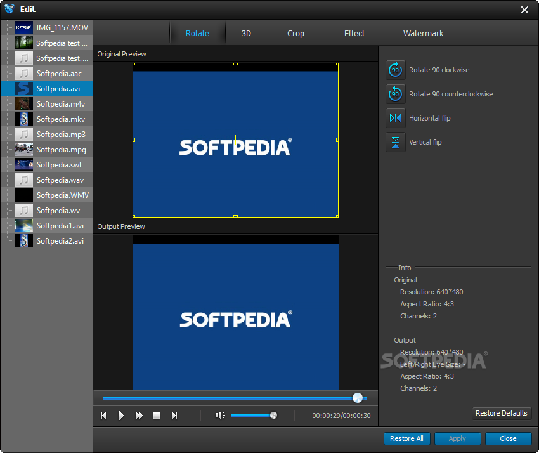
Task: Skip to the end of the clip
Action: point(174,416)
